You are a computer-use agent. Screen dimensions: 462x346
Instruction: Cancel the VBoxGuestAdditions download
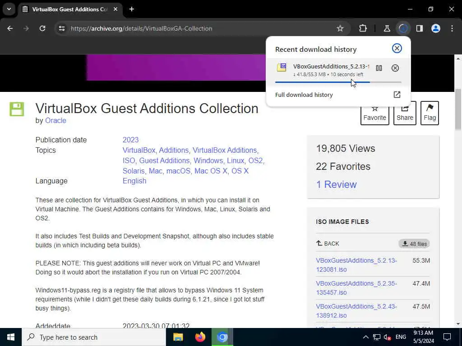coord(395,68)
